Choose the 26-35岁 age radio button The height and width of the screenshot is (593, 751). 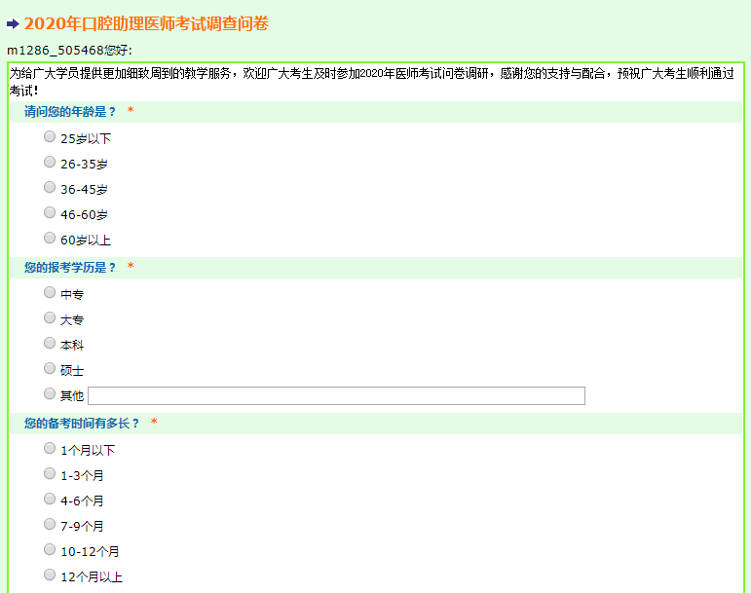[x=50, y=163]
